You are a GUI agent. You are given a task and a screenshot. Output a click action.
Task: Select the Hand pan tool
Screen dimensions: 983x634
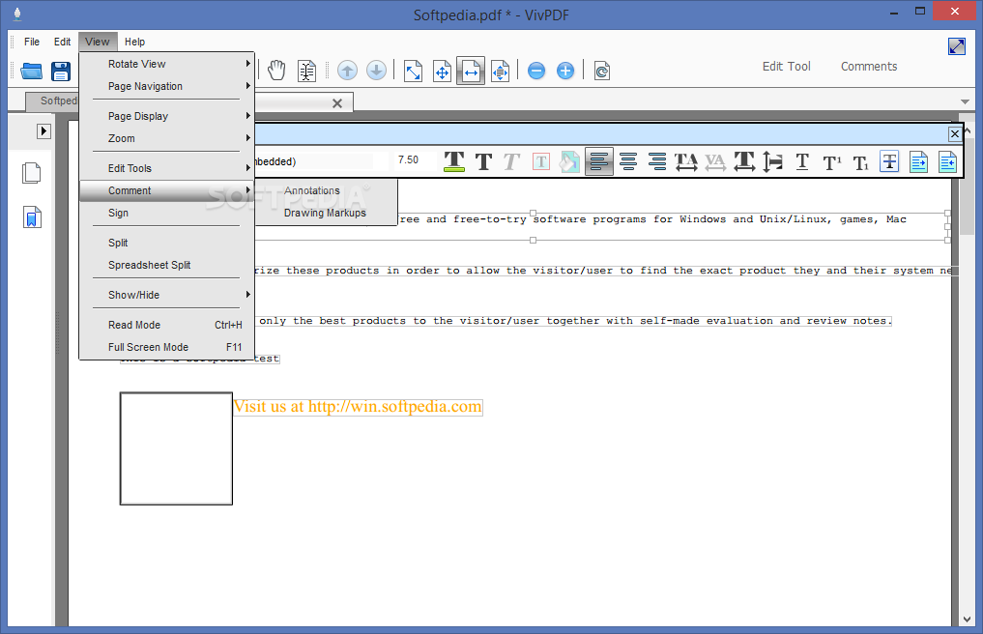point(276,71)
